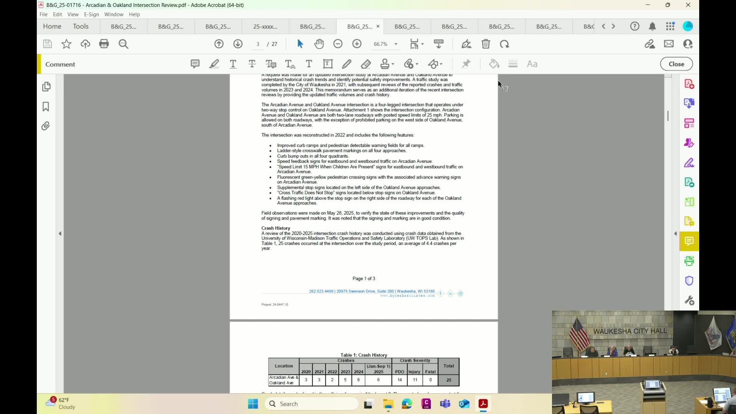Select the Highlight text tool

point(214,64)
